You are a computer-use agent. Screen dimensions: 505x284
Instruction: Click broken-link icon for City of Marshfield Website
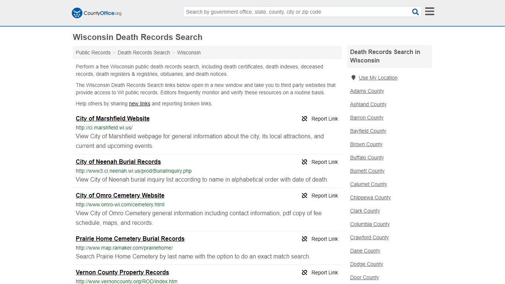click(305, 119)
